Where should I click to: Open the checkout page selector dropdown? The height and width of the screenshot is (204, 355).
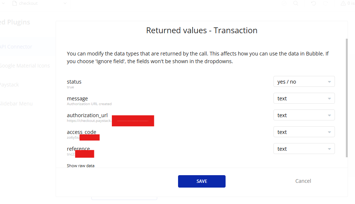pos(65,3)
